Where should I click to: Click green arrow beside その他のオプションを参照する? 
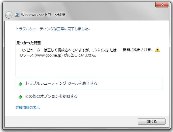pyautogui.click(x=20, y=97)
